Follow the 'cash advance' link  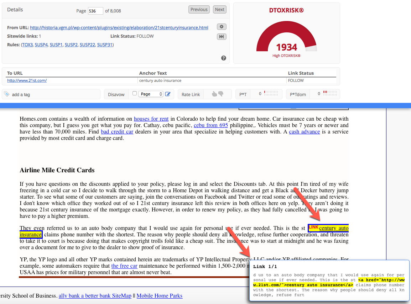[x=304, y=132]
